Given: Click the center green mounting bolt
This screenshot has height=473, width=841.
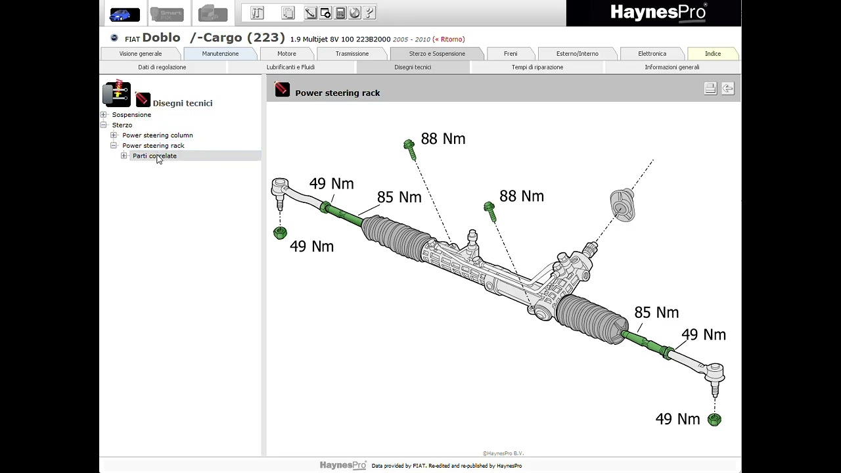Looking at the screenshot, I should (x=489, y=211).
